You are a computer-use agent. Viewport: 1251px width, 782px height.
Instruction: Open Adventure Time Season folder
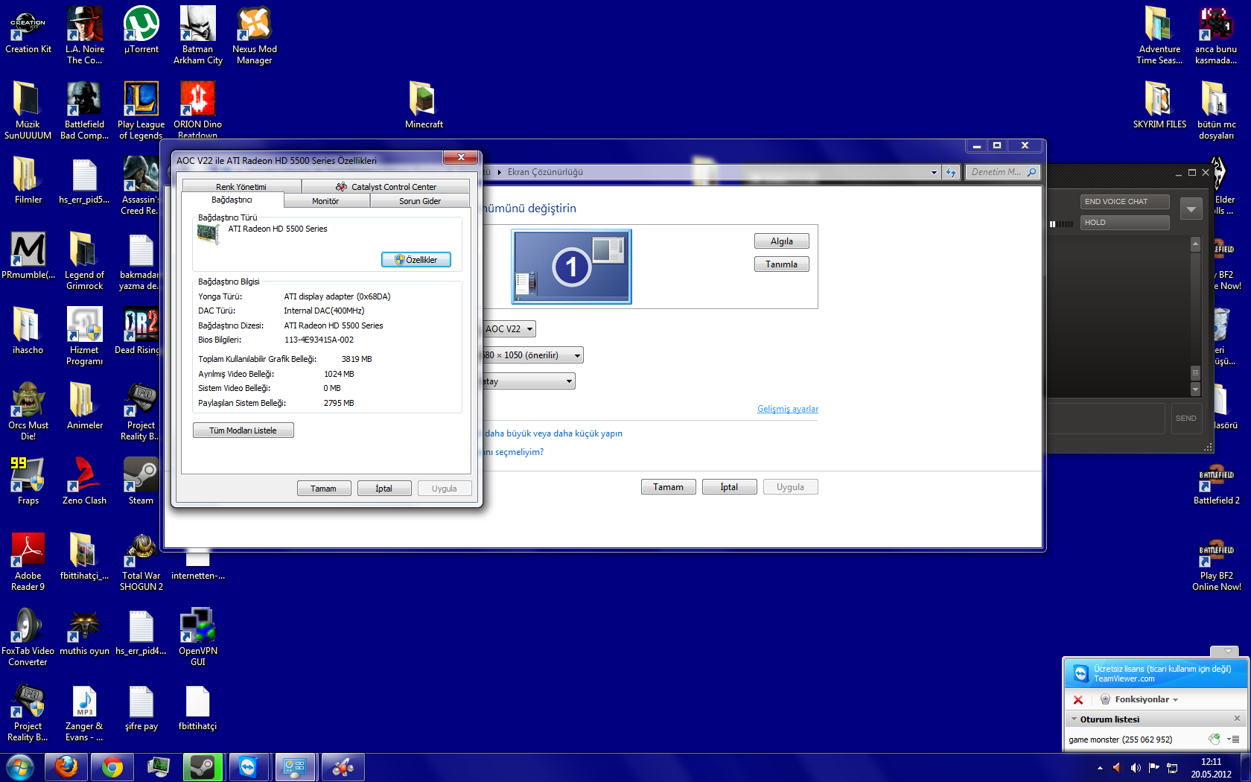[1159, 35]
